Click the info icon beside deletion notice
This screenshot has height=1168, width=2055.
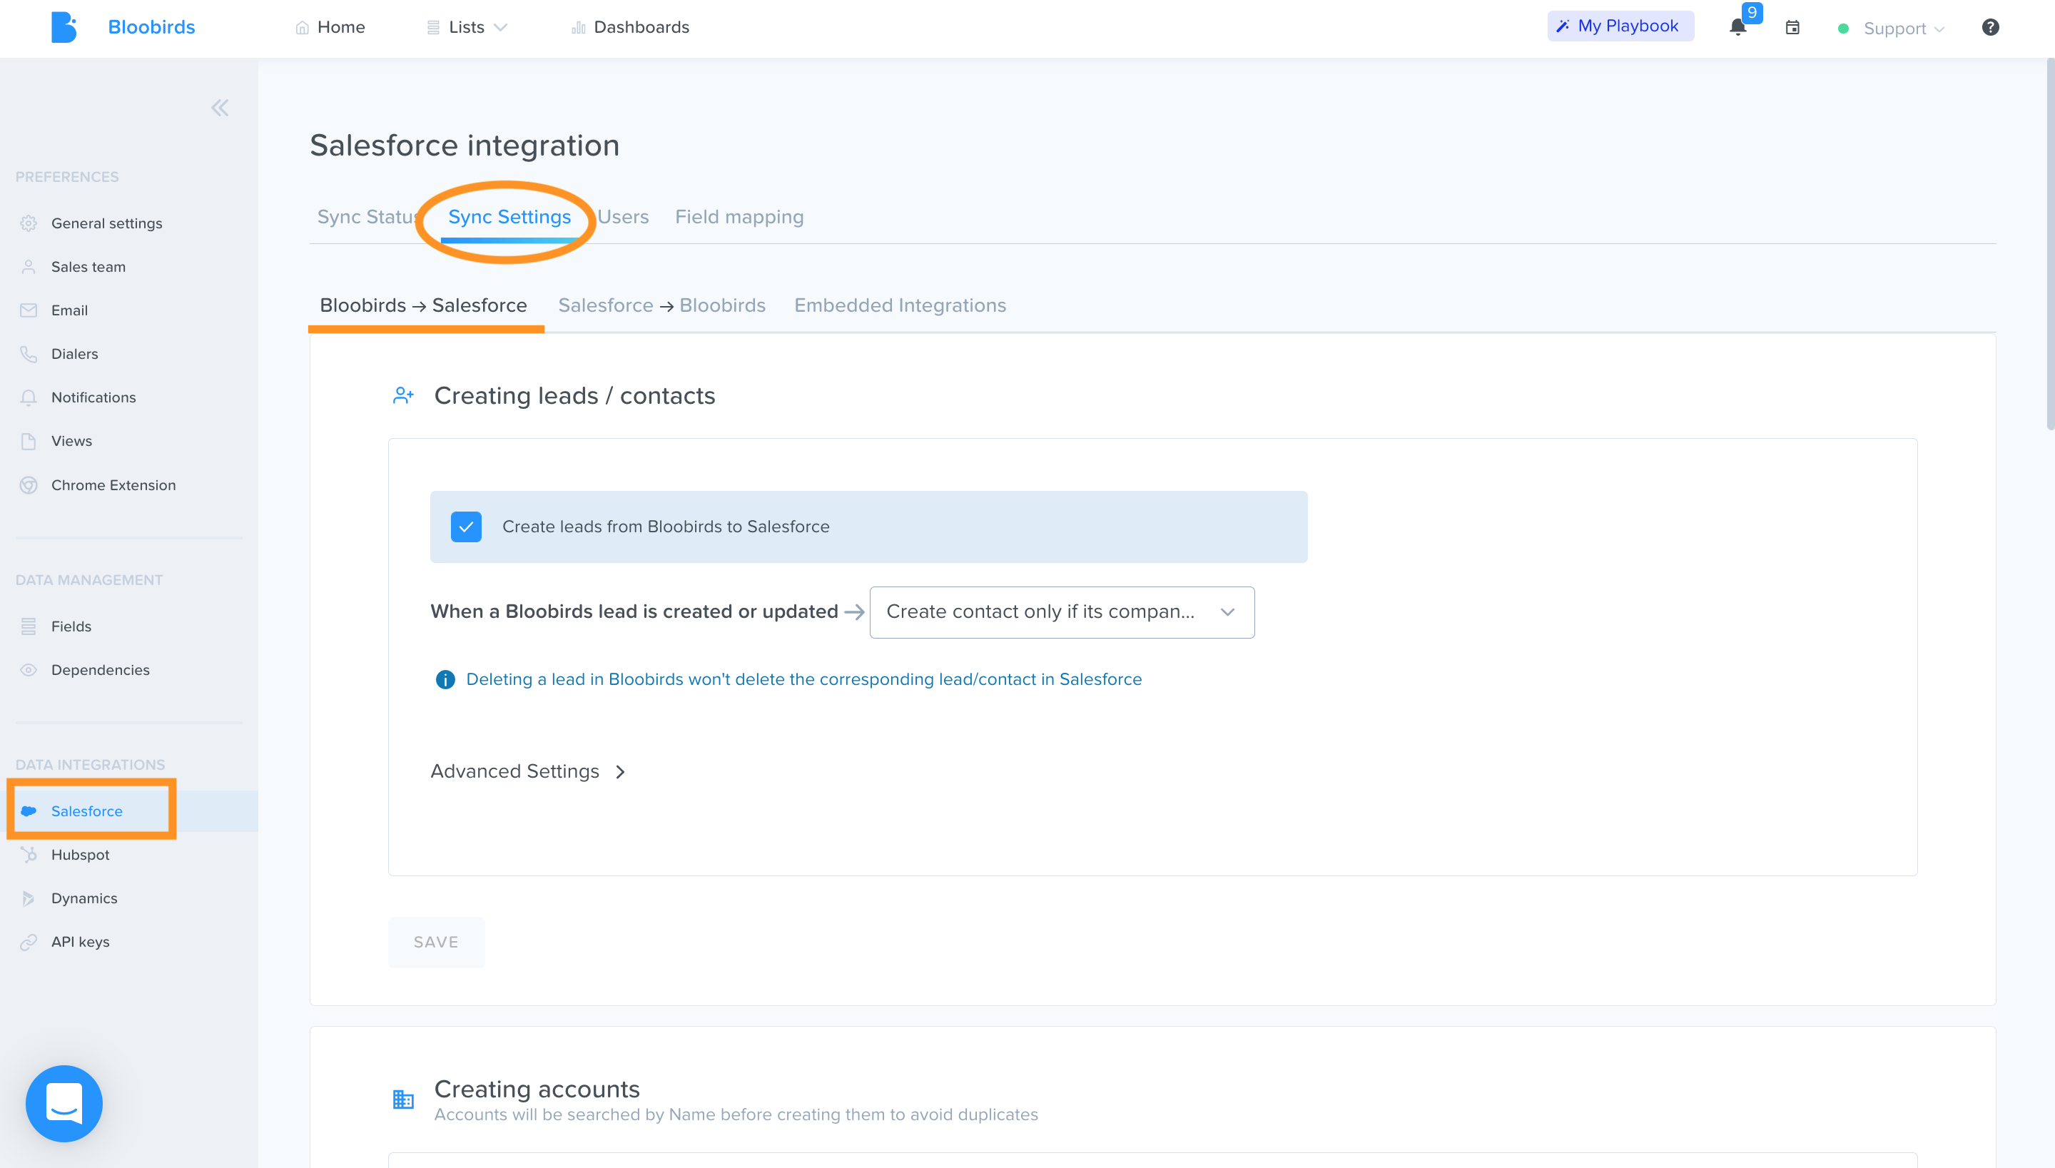click(445, 679)
